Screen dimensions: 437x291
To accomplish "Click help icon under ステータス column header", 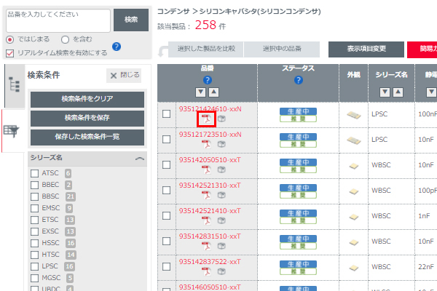I will coord(298,80).
